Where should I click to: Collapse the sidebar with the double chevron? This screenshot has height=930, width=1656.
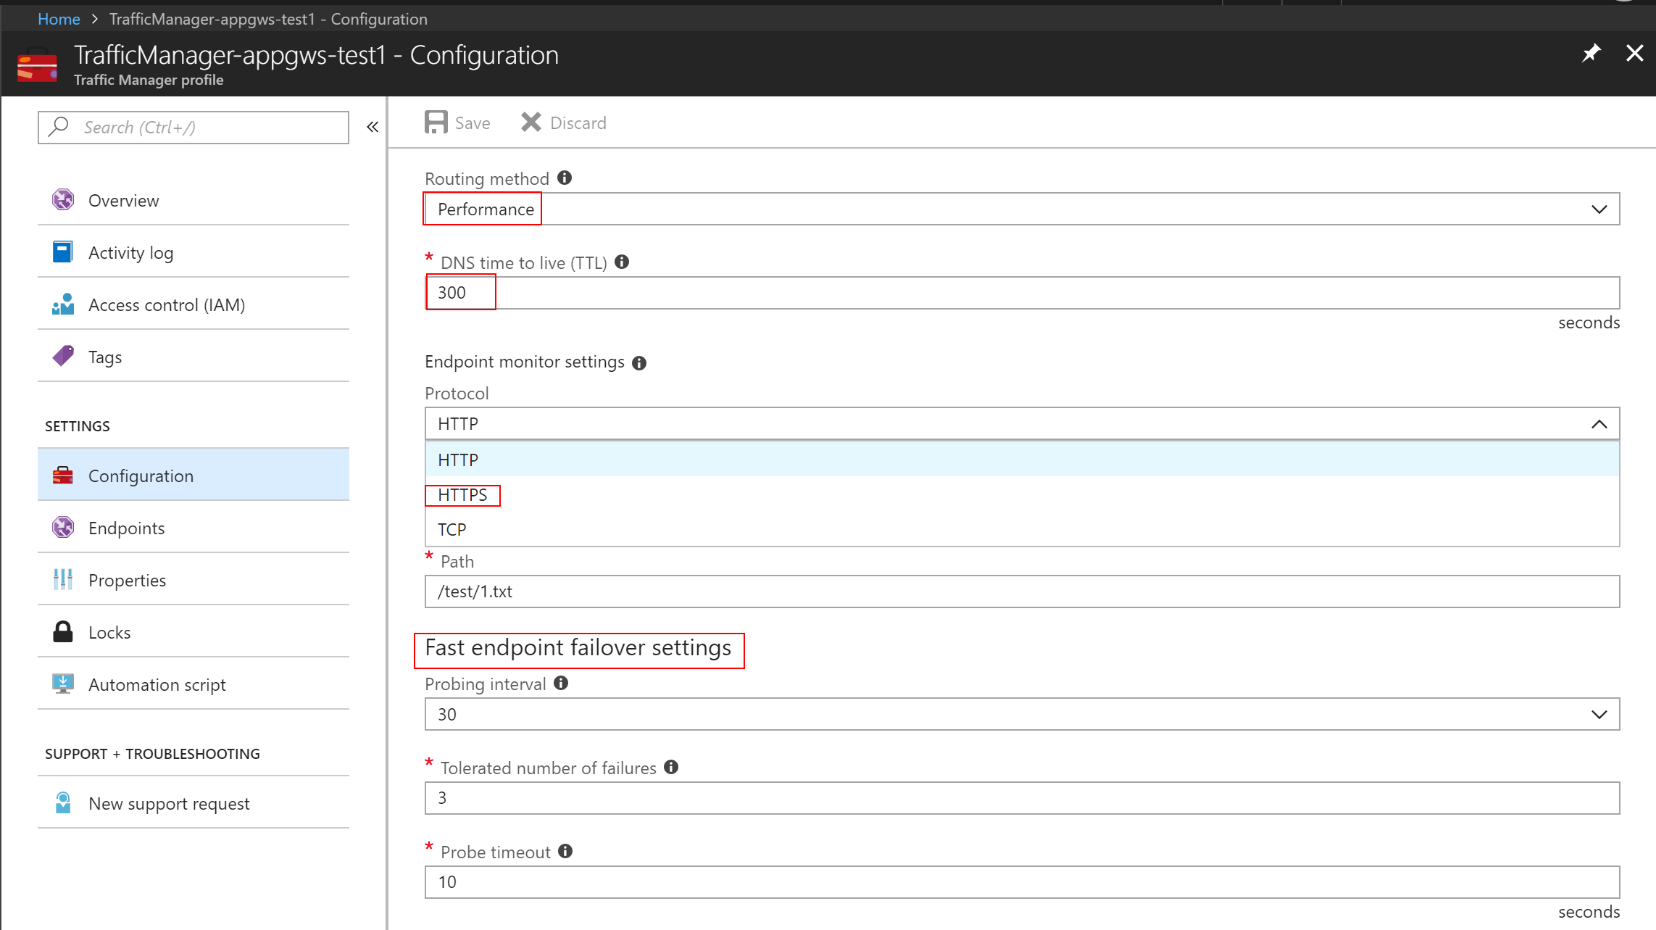point(373,128)
